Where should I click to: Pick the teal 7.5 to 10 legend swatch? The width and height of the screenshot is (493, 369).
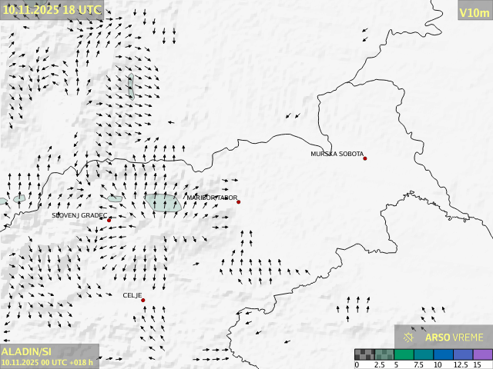[424, 354]
